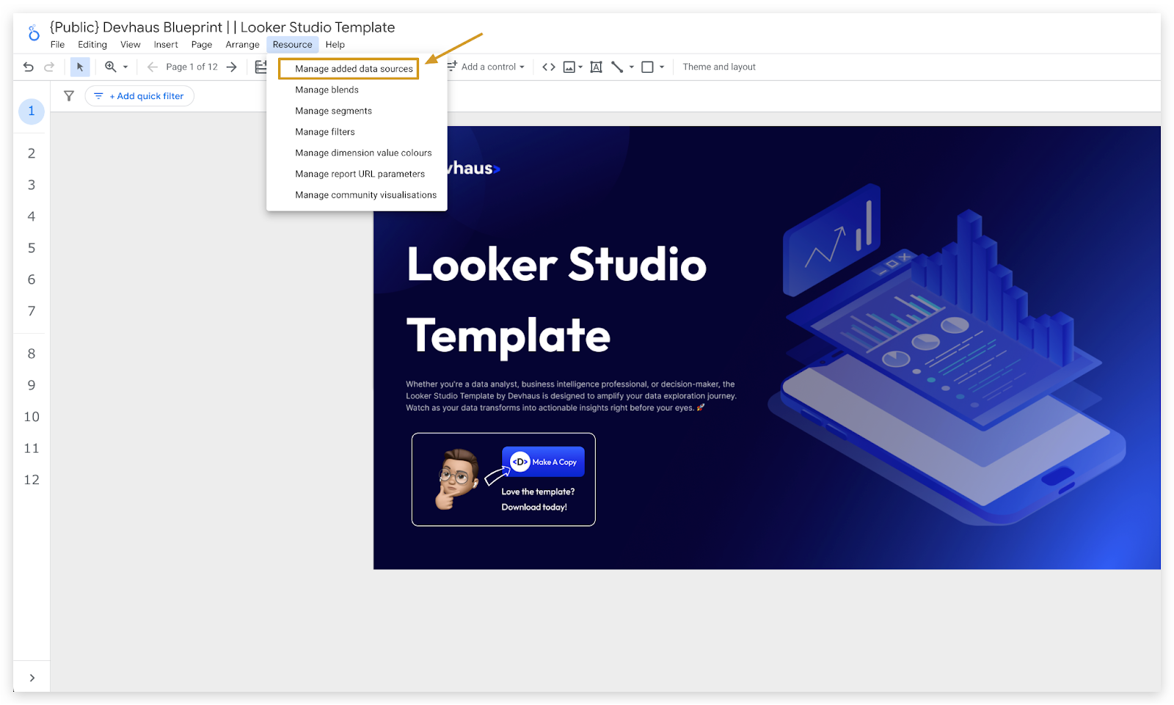Open the Insert menu
Viewport: 1174px width, 705px height.
click(x=166, y=45)
